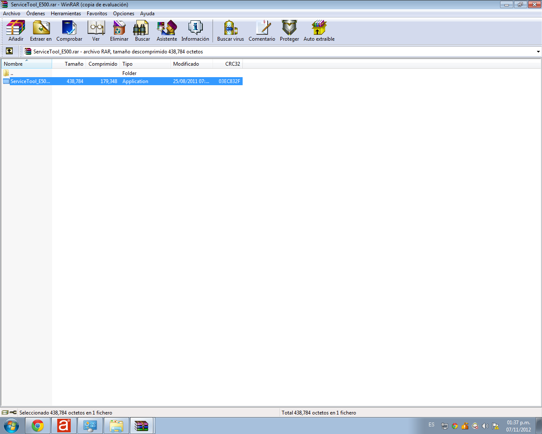Create an Auto extraíble archive
Screen dimensions: 542x434
(319, 31)
